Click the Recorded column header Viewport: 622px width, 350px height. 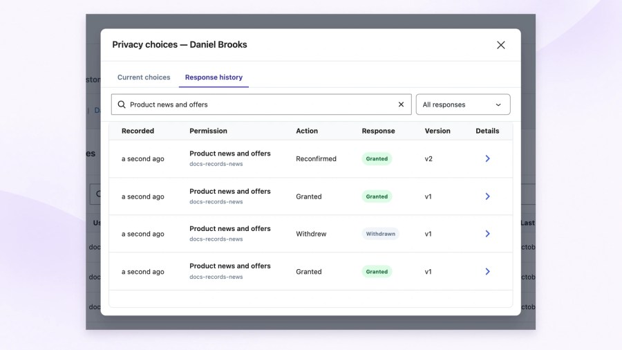(x=138, y=131)
